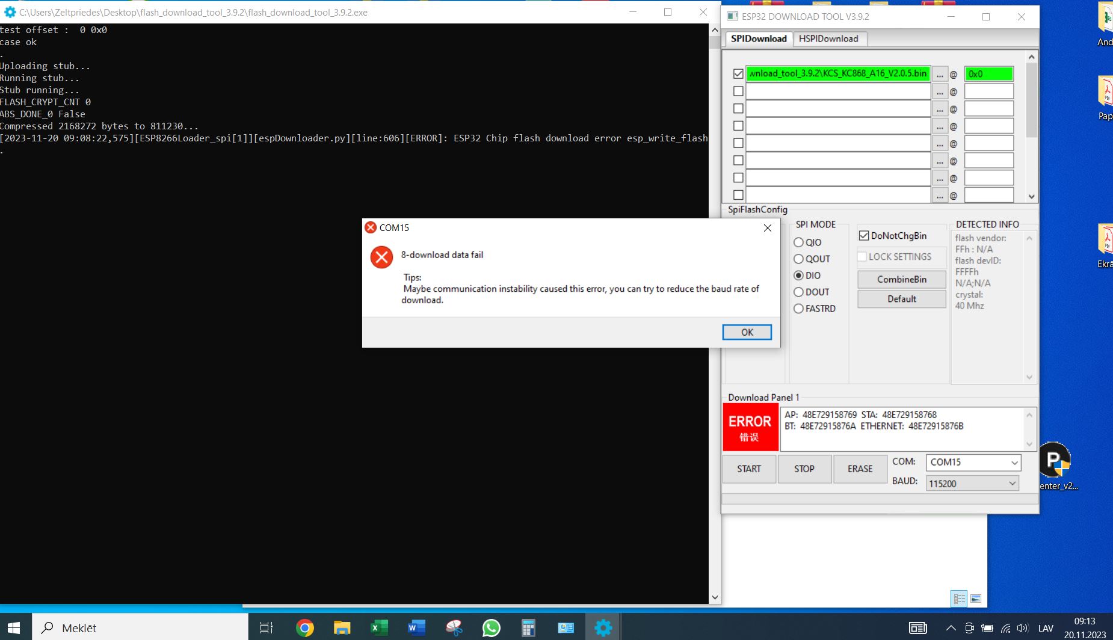
Task: Open File Explorer from the taskbar
Action: coord(342,628)
